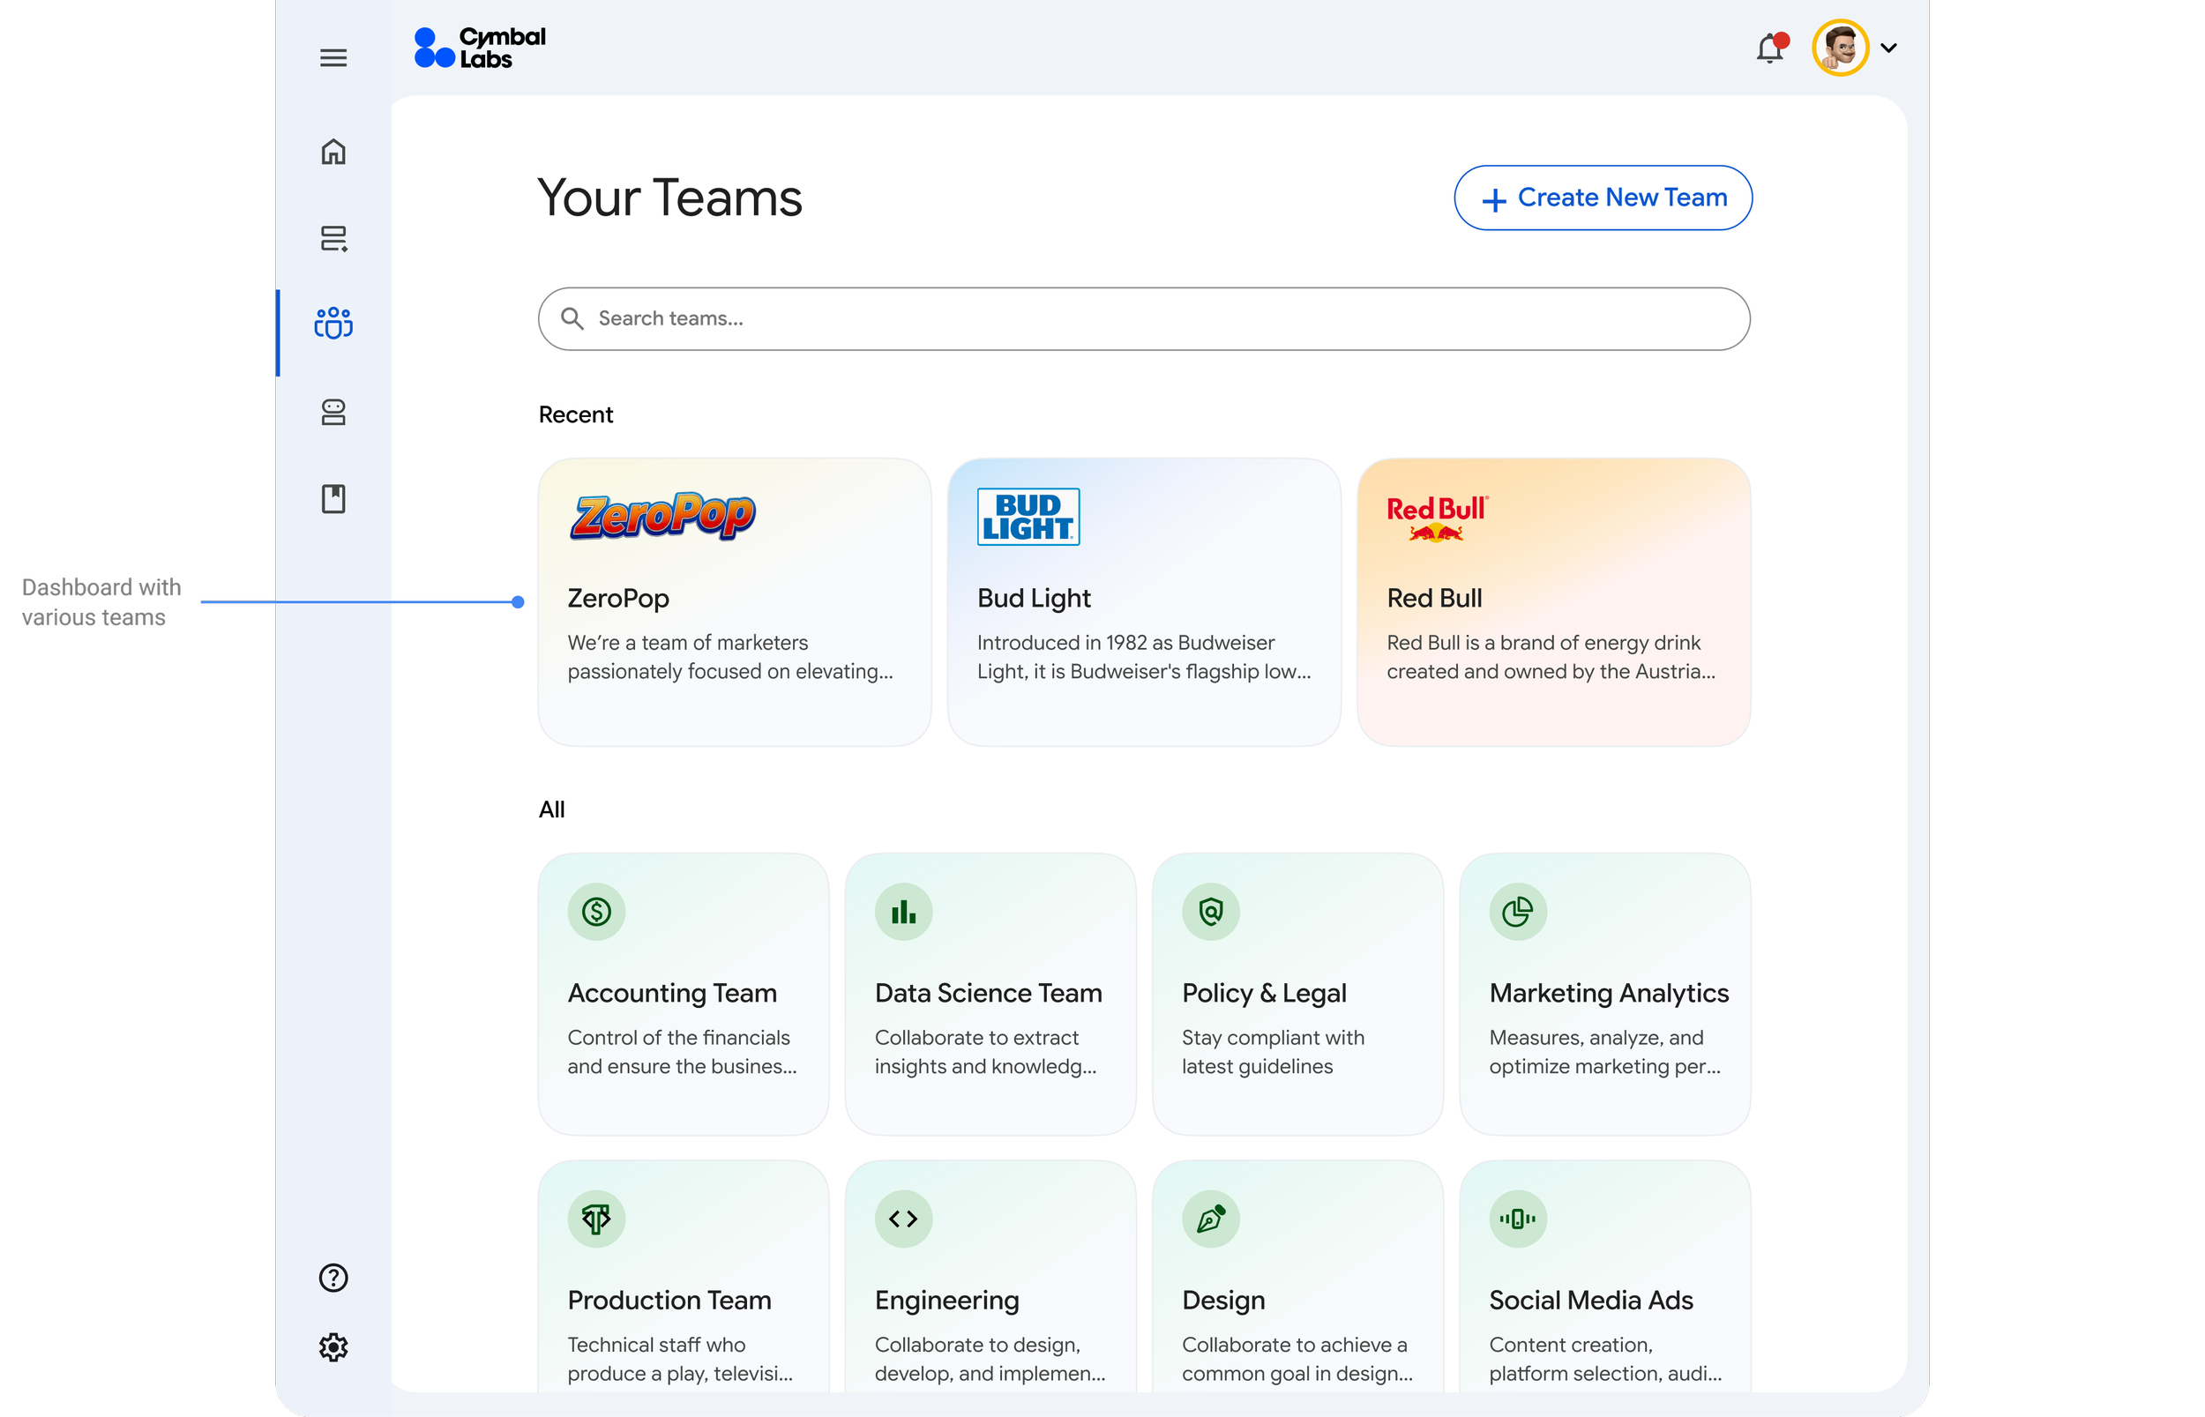Click the 'Recent' section label
This screenshot has width=2205, height=1417.
click(576, 415)
